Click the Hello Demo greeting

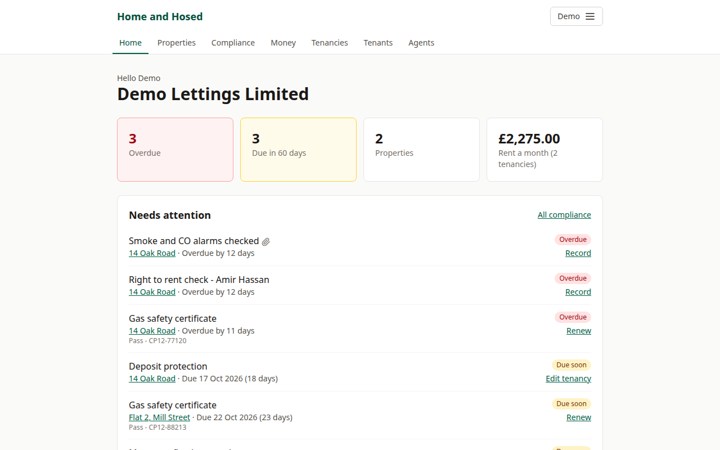138,78
